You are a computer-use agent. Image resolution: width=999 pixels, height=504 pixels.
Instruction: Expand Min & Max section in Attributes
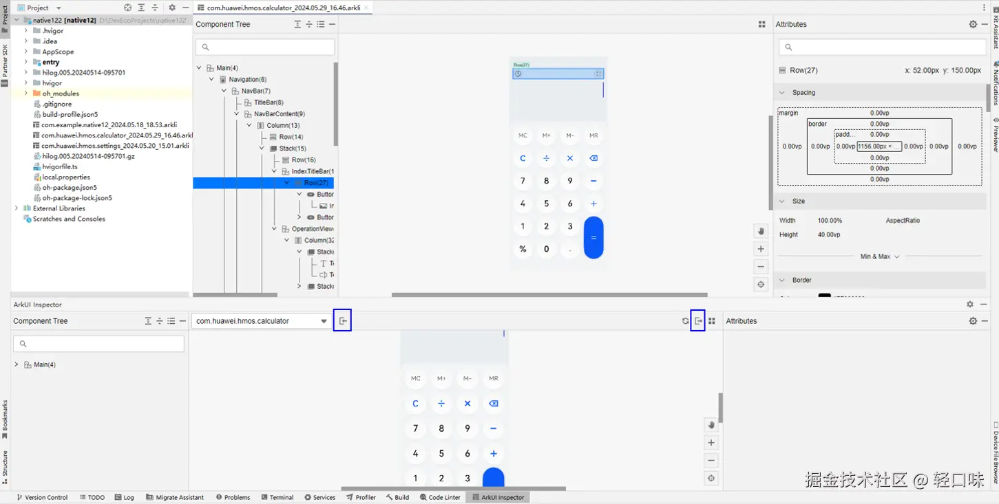(880, 256)
